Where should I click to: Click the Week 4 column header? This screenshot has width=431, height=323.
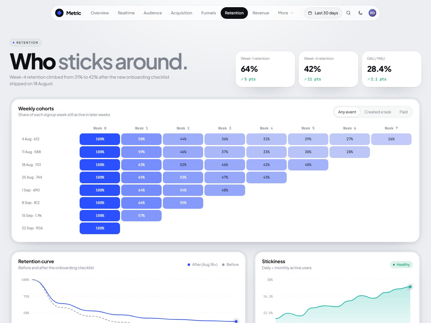tap(266, 128)
